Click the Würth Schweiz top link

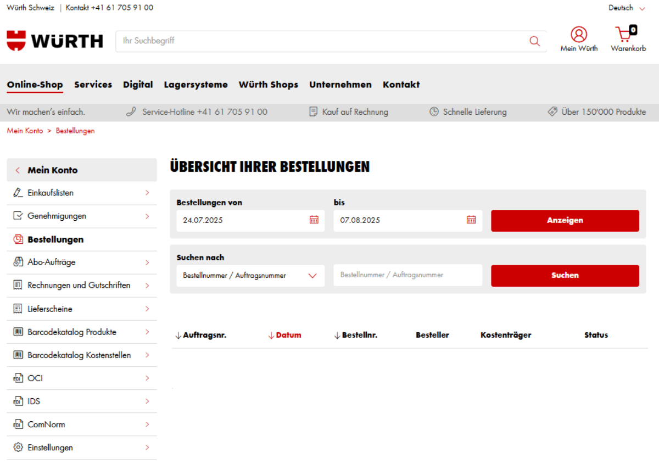coord(30,8)
